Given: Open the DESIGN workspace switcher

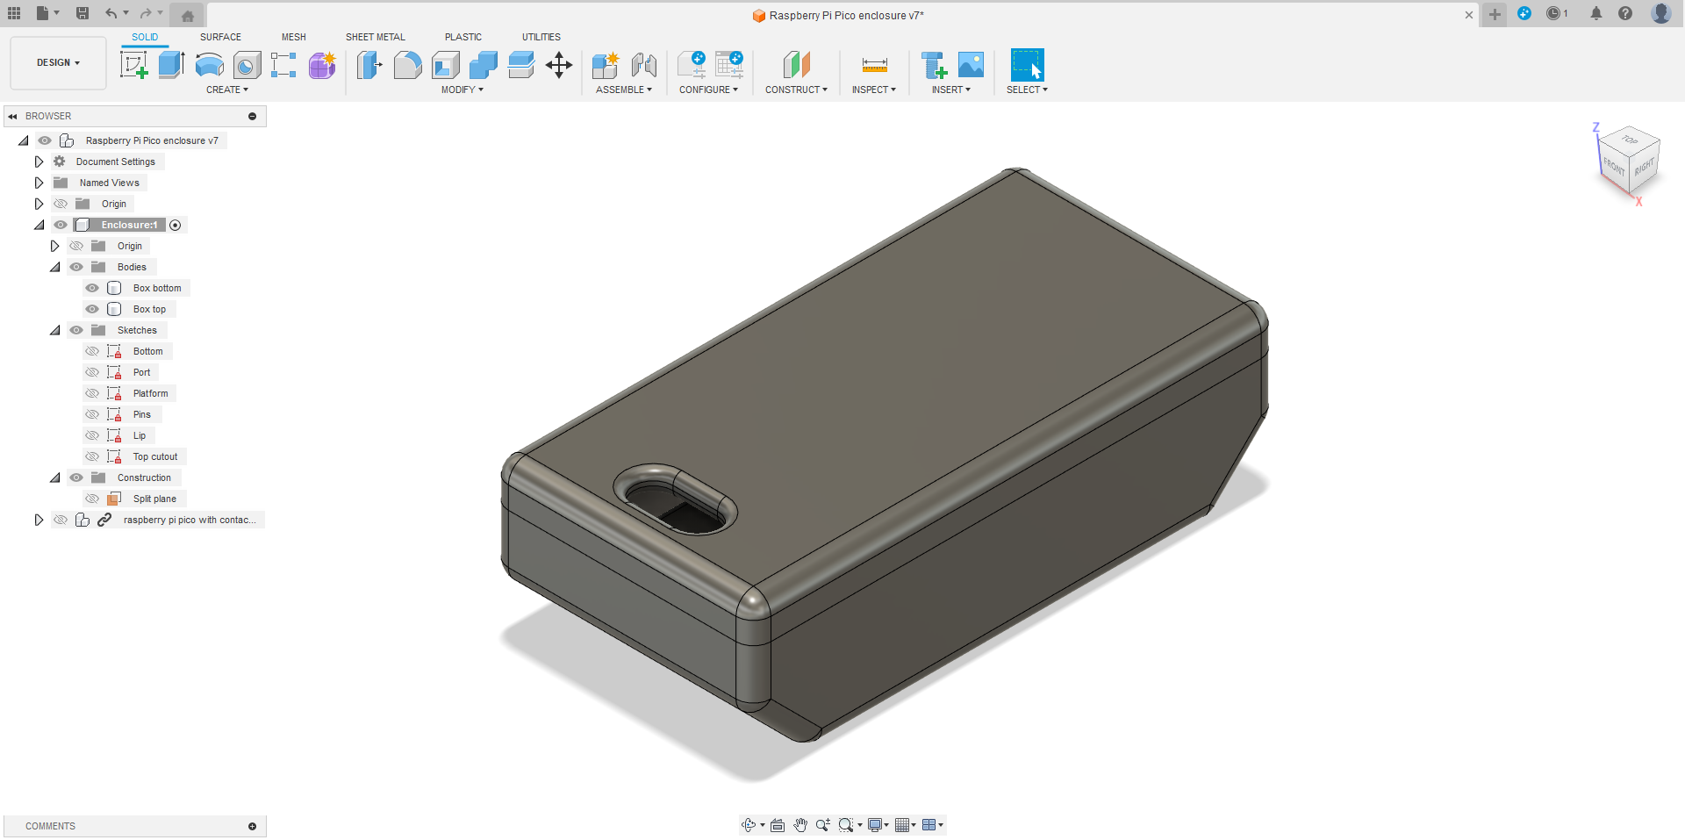Looking at the screenshot, I should pos(57,62).
